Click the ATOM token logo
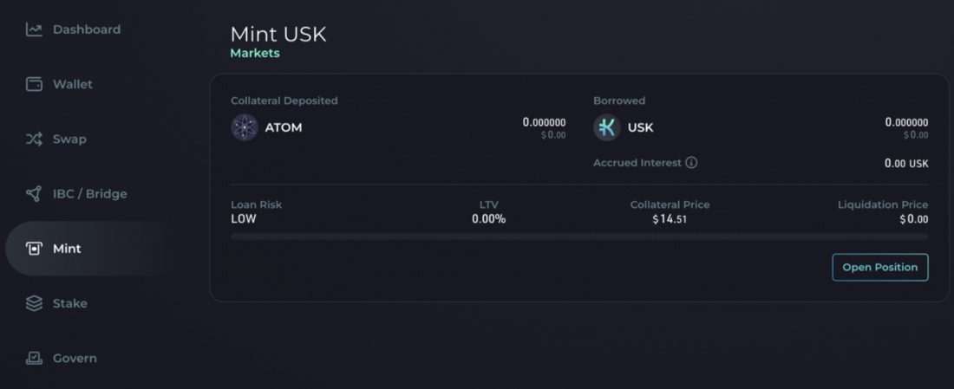 click(245, 127)
